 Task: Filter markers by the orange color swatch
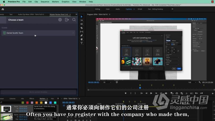tap(37, 103)
